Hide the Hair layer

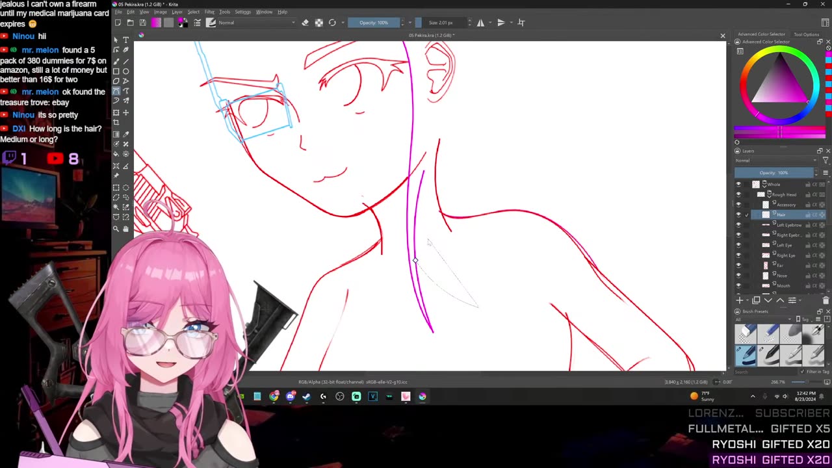pos(738,214)
